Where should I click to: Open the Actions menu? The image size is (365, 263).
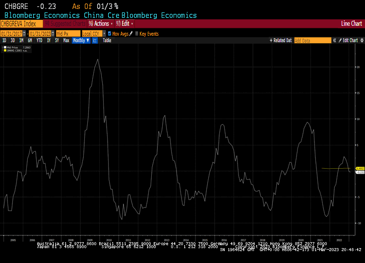click(101, 23)
